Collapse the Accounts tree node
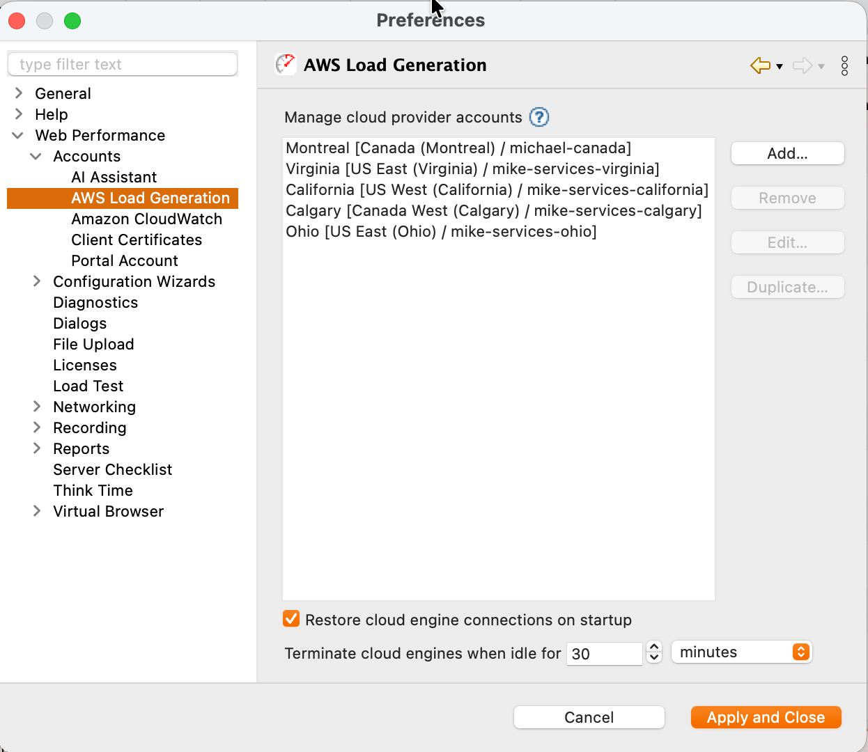Screen dimensions: 868x752 click(x=36, y=156)
